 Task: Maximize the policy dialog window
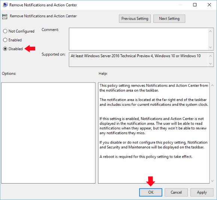point(195,5)
